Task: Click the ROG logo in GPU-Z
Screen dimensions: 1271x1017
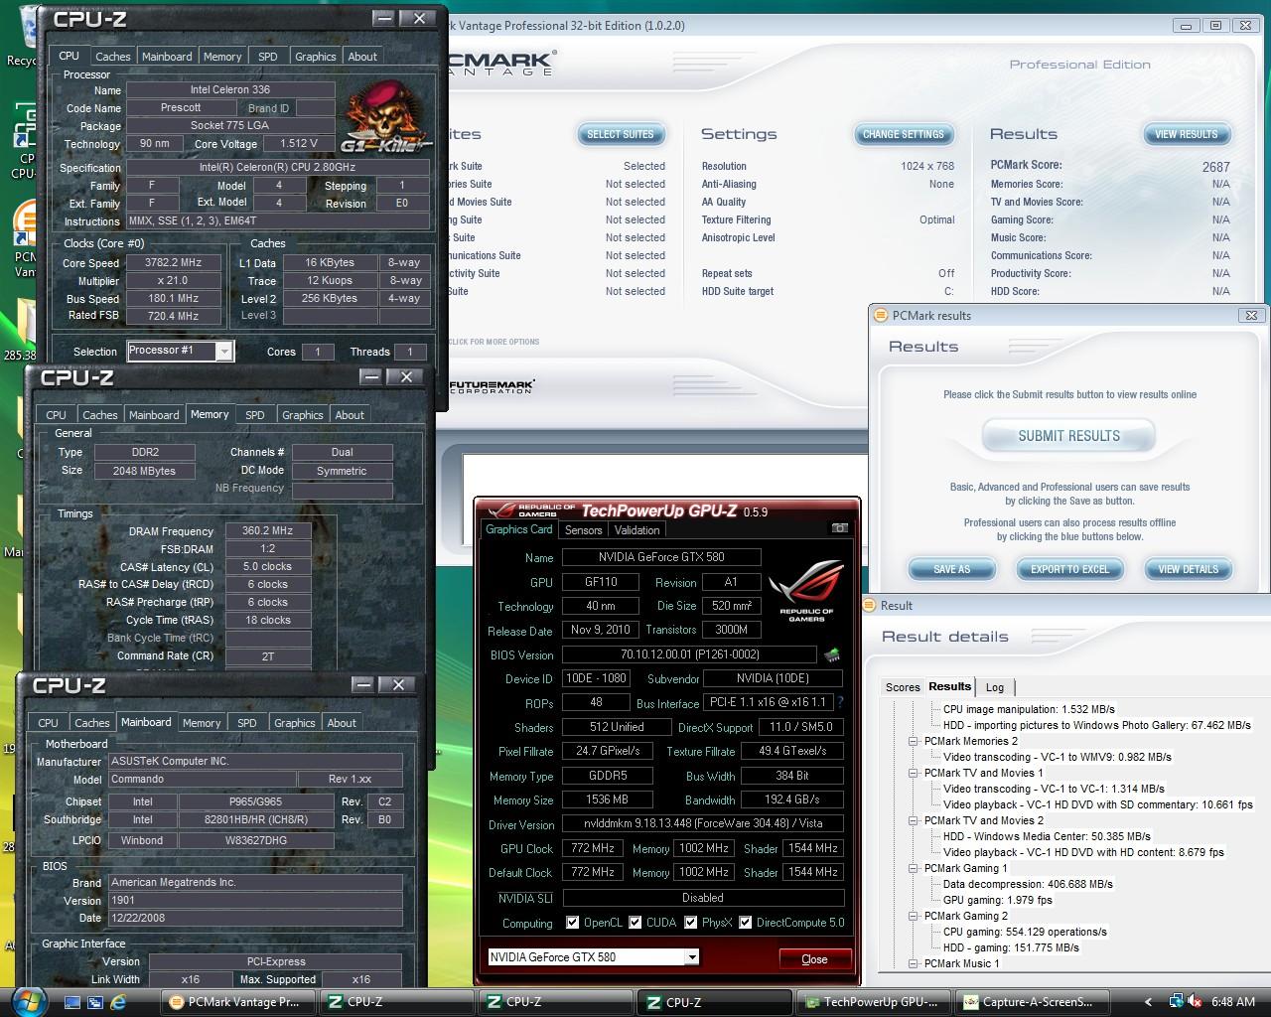Action: tap(806, 590)
